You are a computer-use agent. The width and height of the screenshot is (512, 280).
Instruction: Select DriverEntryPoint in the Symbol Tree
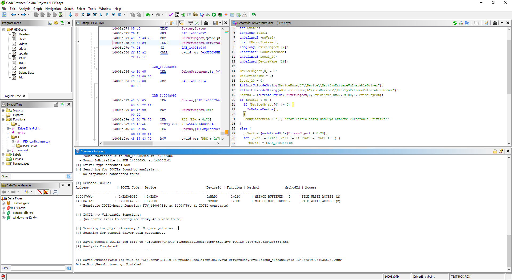[29, 128]
